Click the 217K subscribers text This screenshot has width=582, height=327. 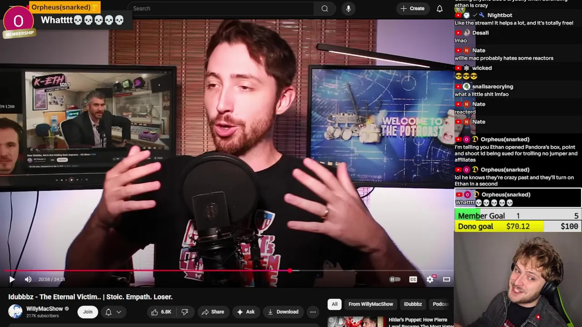(42, 316)
